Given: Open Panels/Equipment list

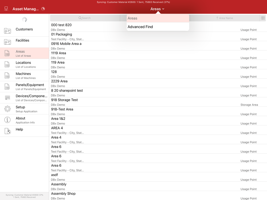Looking at the screenshot, I should coord(24,87).
